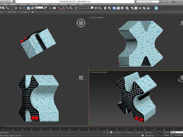
Task: Select the Populate ribbon tab
Action: coord(25,12)
